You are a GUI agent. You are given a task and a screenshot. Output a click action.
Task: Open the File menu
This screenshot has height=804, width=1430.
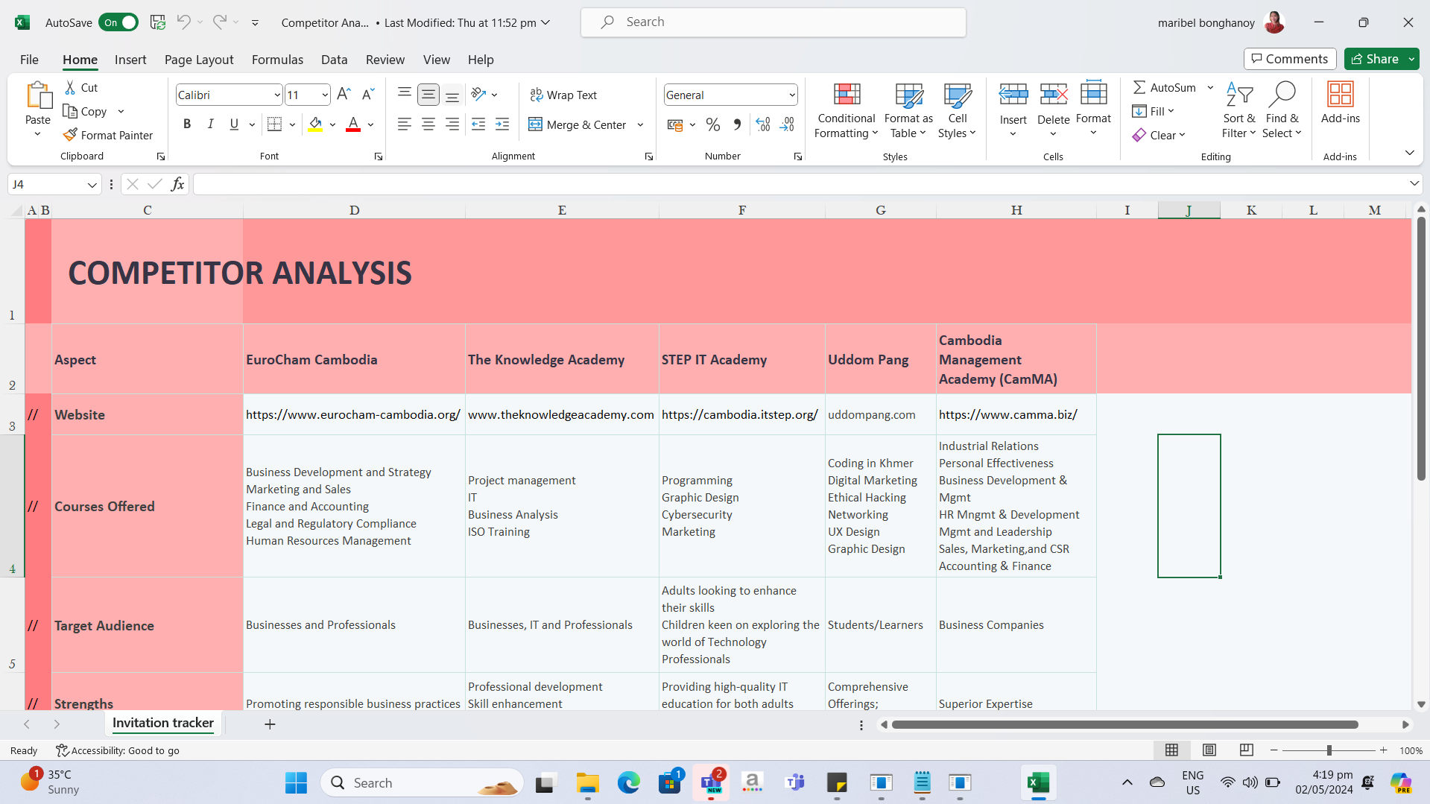29,60
